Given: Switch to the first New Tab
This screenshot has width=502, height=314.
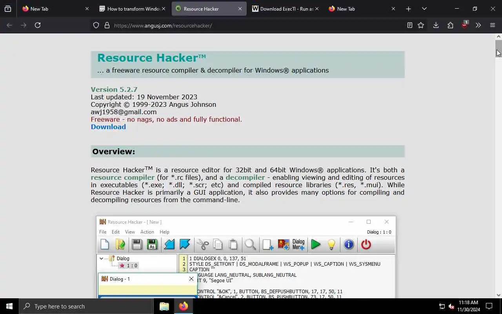Looking at the screenshot, I should (x=56, y=9).
